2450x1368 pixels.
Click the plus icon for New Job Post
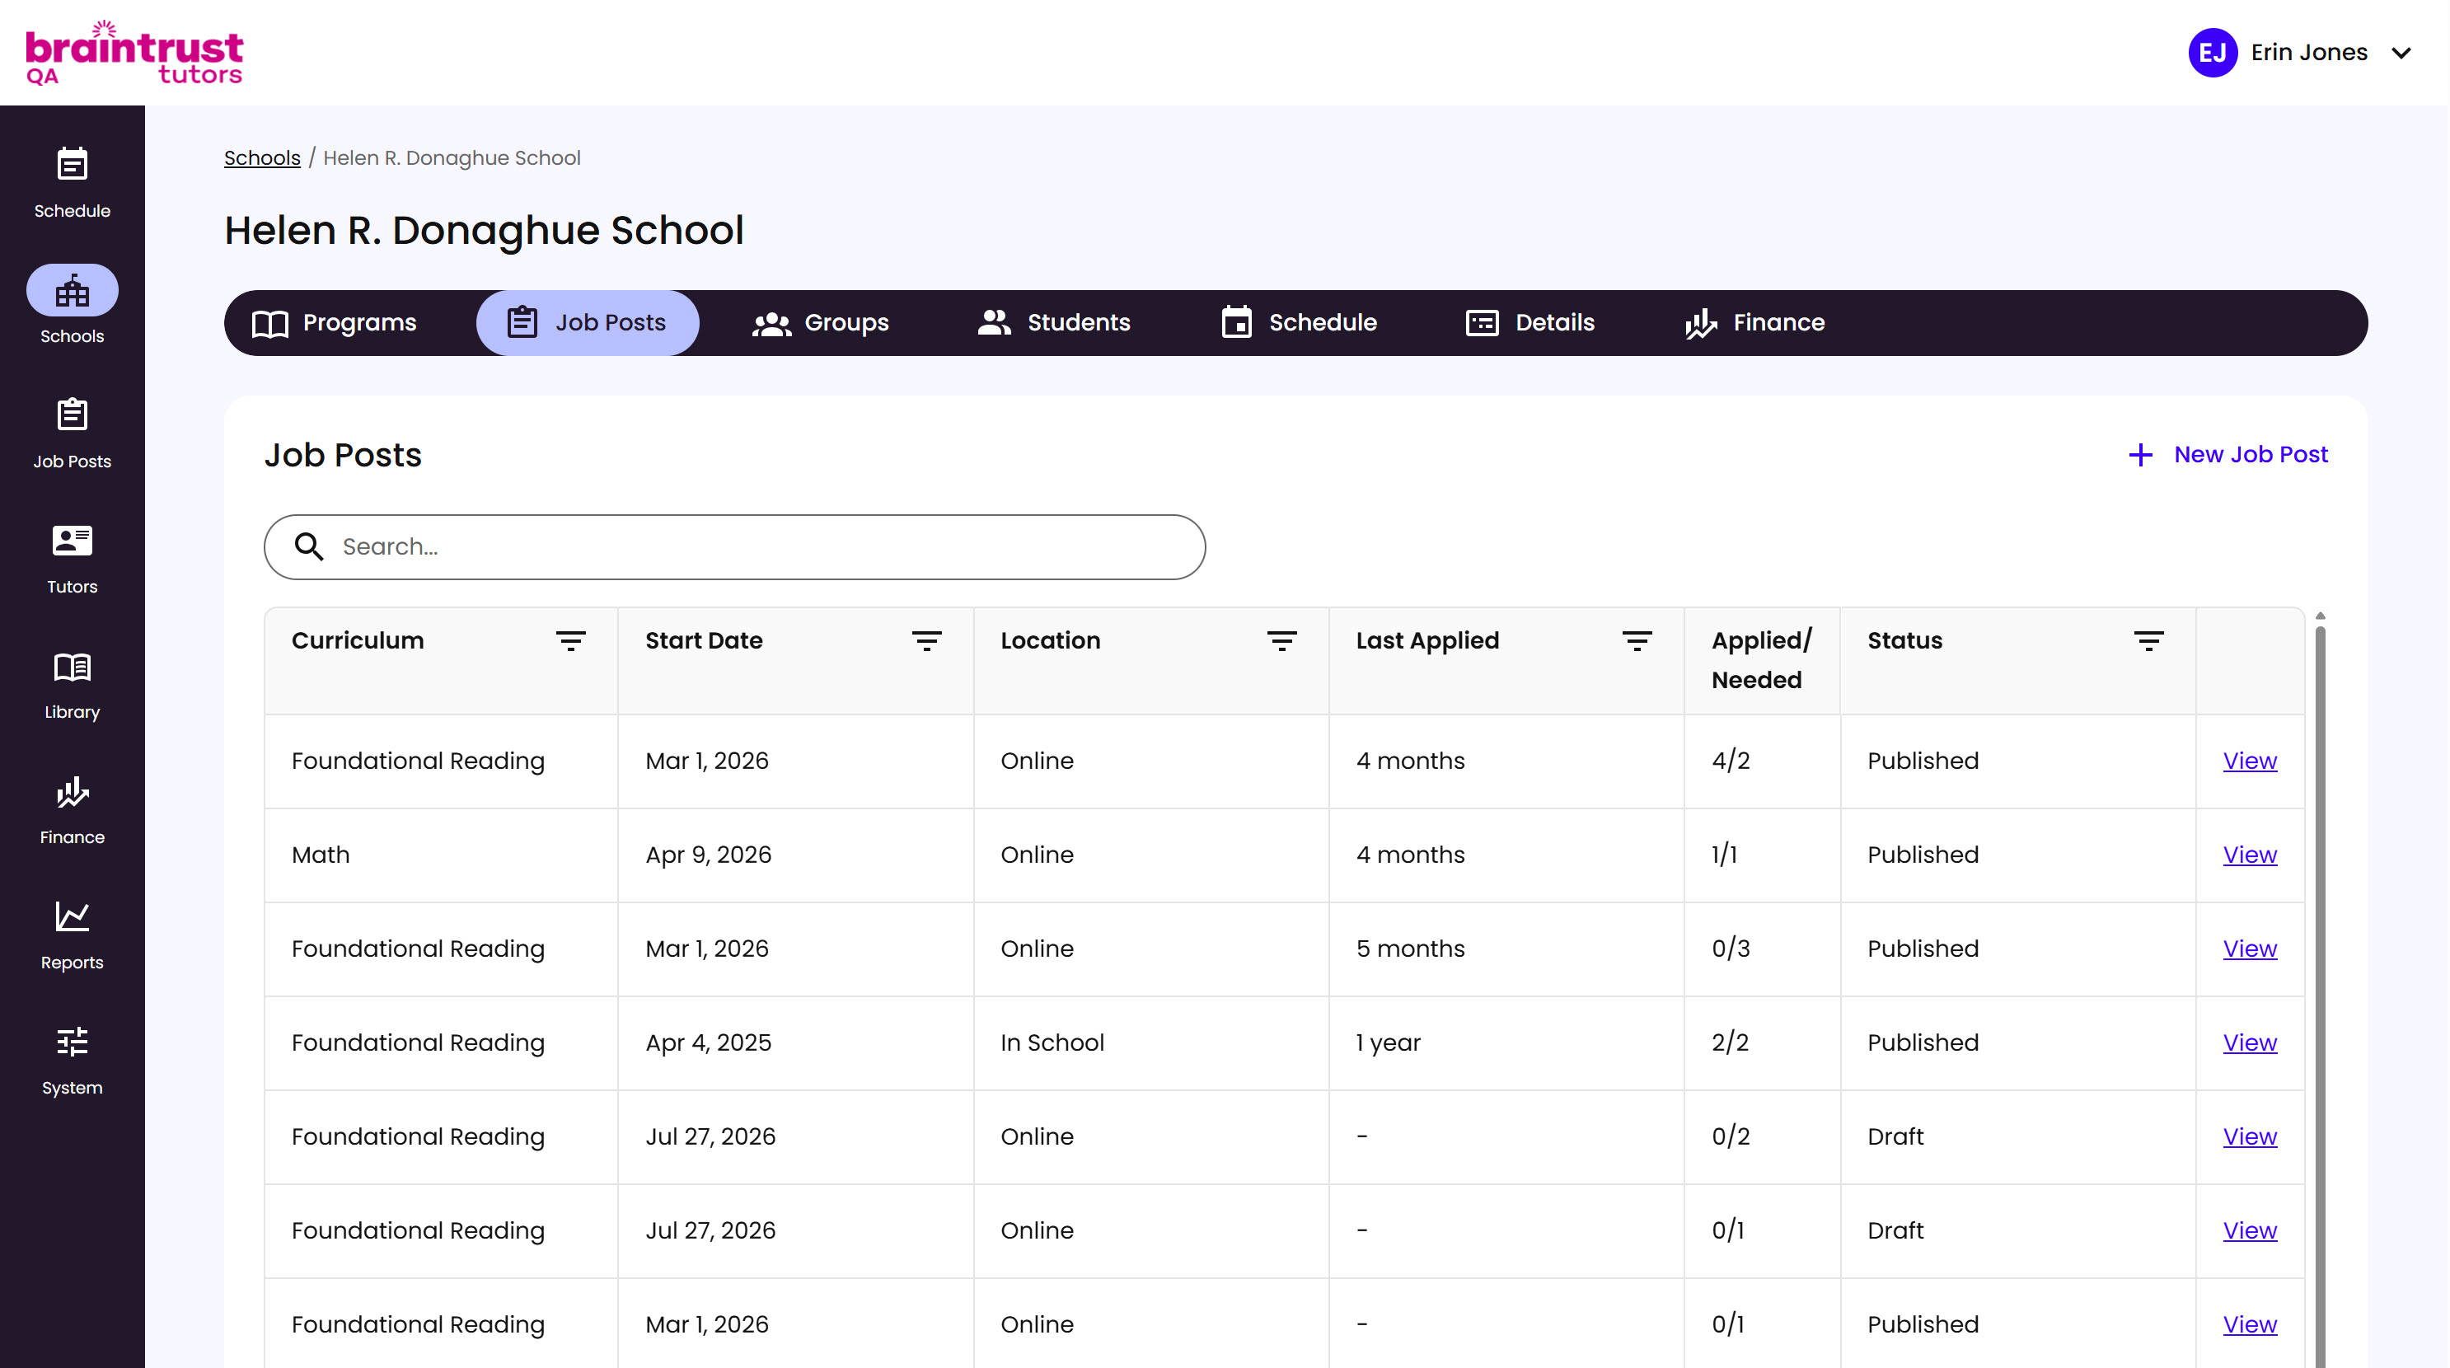[2140, 455]
